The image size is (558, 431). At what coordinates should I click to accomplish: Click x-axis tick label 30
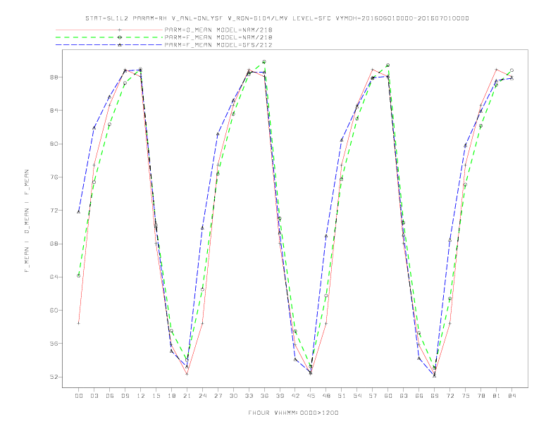[233, 396]
